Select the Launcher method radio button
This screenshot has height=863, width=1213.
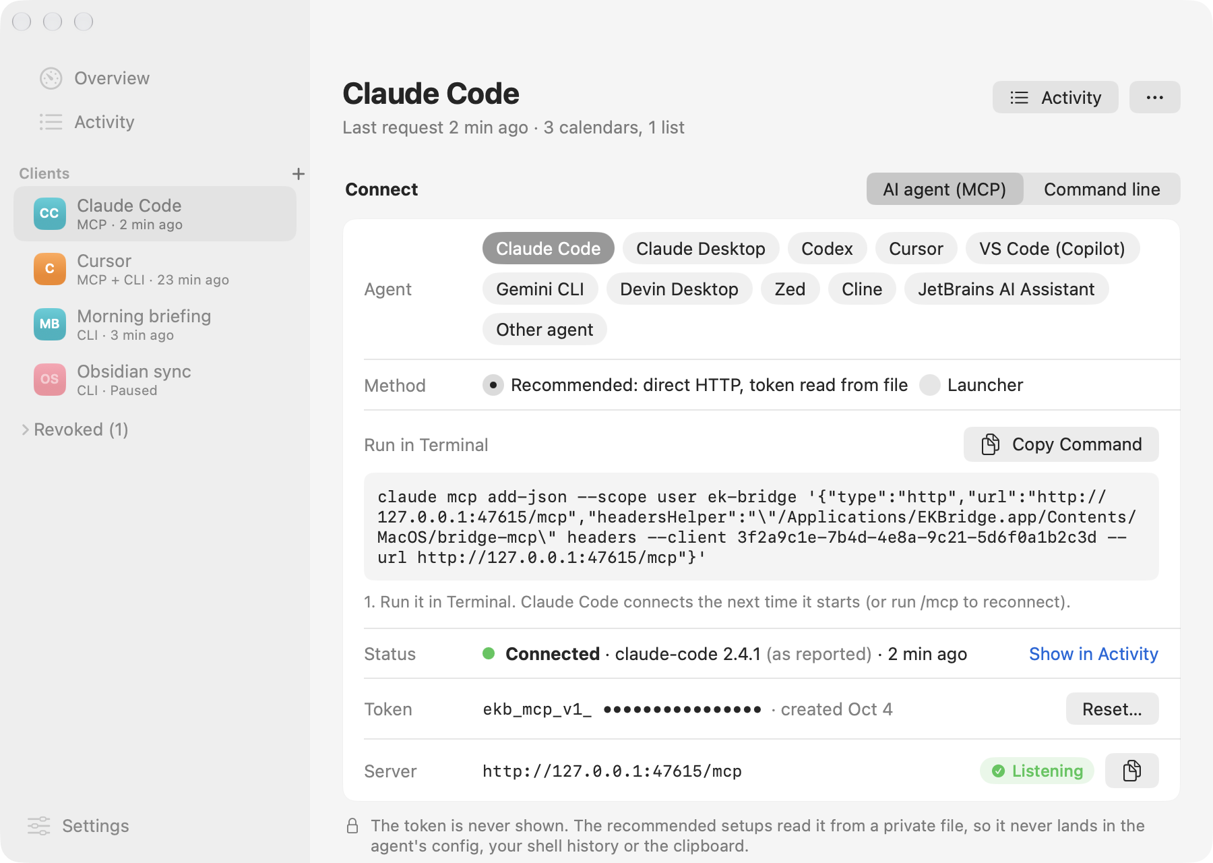tap(930, 385)
